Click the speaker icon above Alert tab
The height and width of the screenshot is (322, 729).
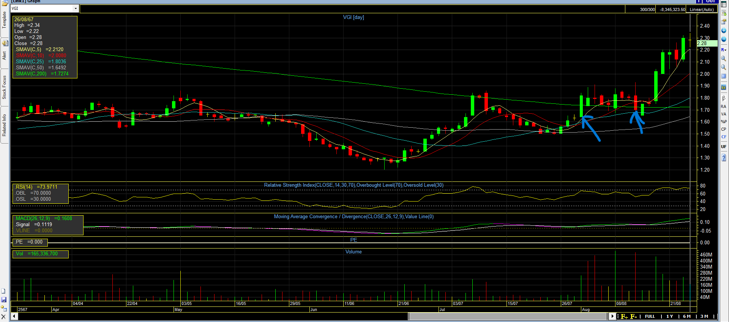tap(5, 43)
